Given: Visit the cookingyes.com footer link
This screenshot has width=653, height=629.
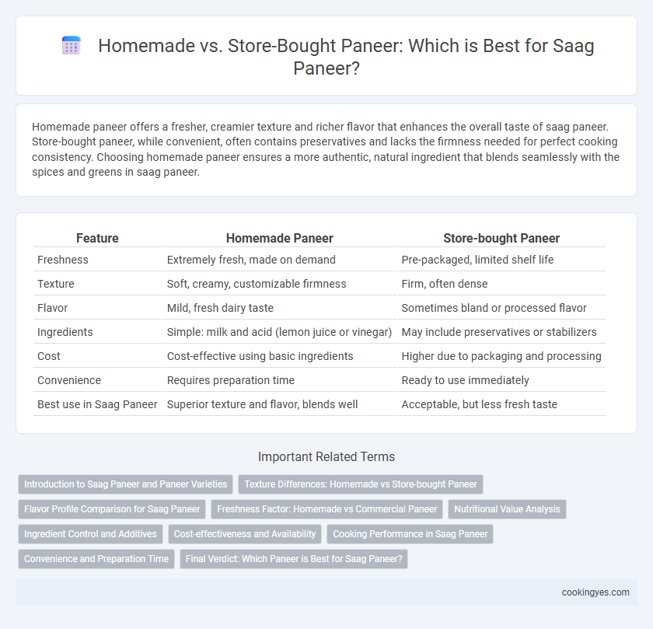Looking at the screenshot, I should click(595, 592).
